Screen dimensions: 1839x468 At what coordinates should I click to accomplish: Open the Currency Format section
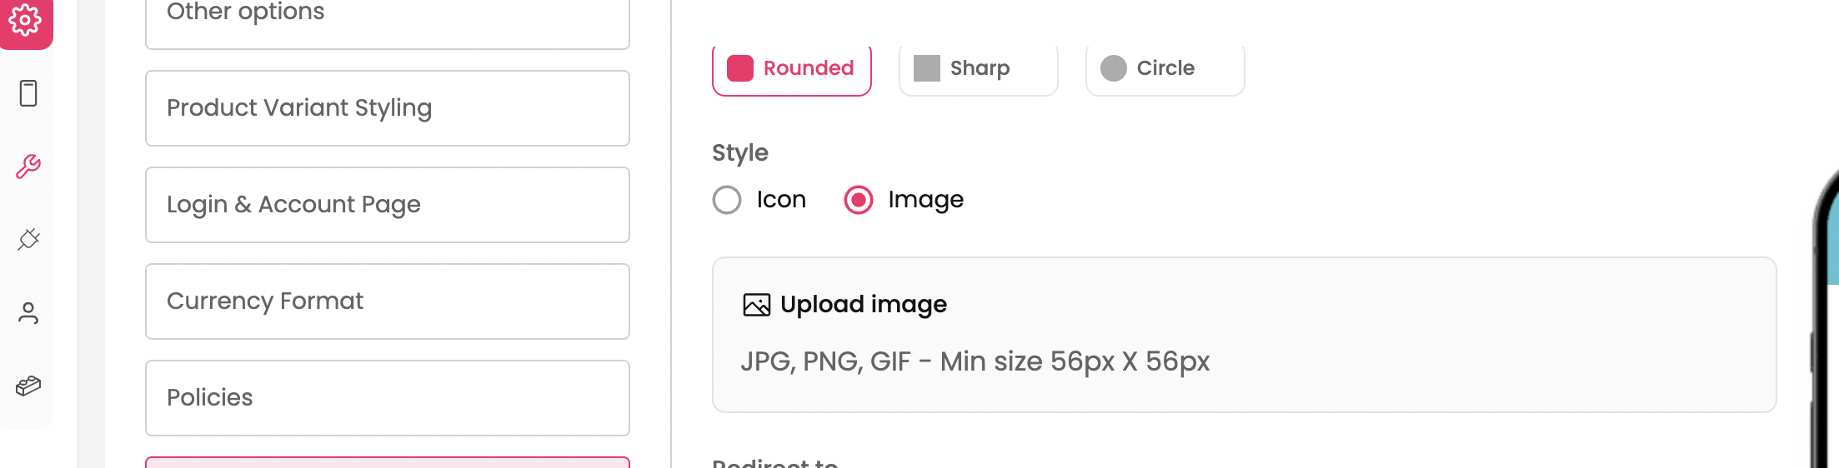387,301
